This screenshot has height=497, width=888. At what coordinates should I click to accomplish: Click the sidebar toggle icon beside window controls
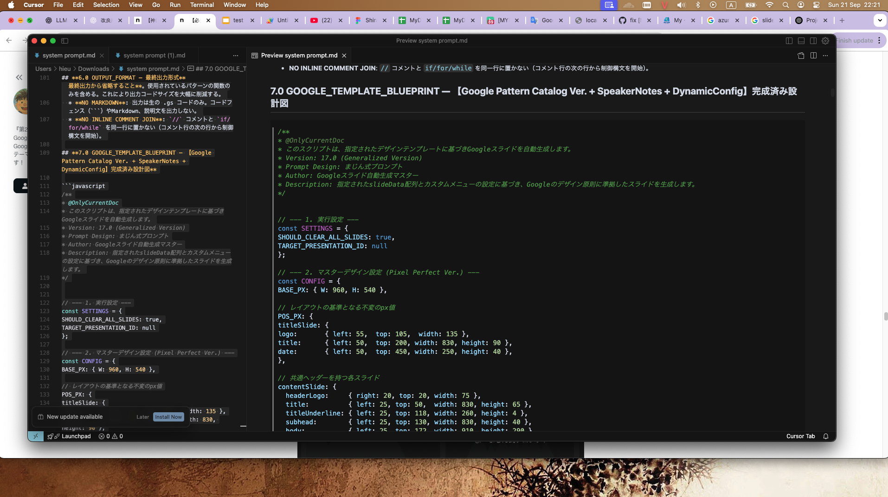coord(65,41)
